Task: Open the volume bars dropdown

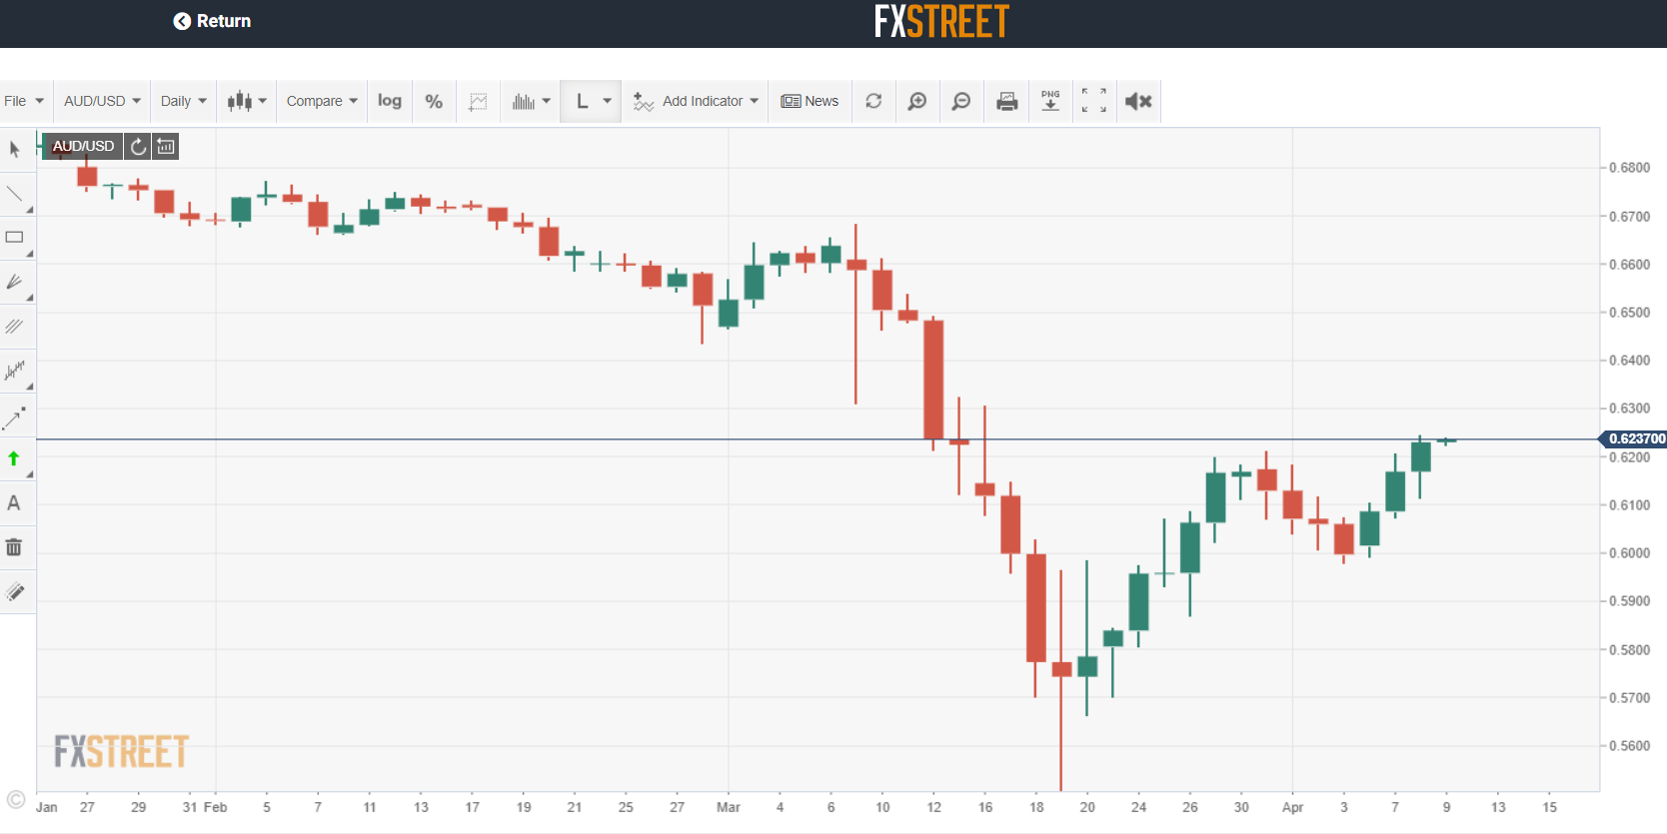Action: (x=531, y=101)
